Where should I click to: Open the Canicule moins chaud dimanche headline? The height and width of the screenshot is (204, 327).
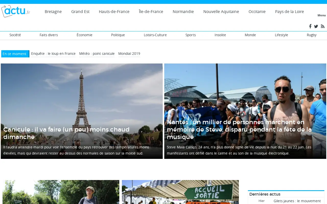coord(66,133)
